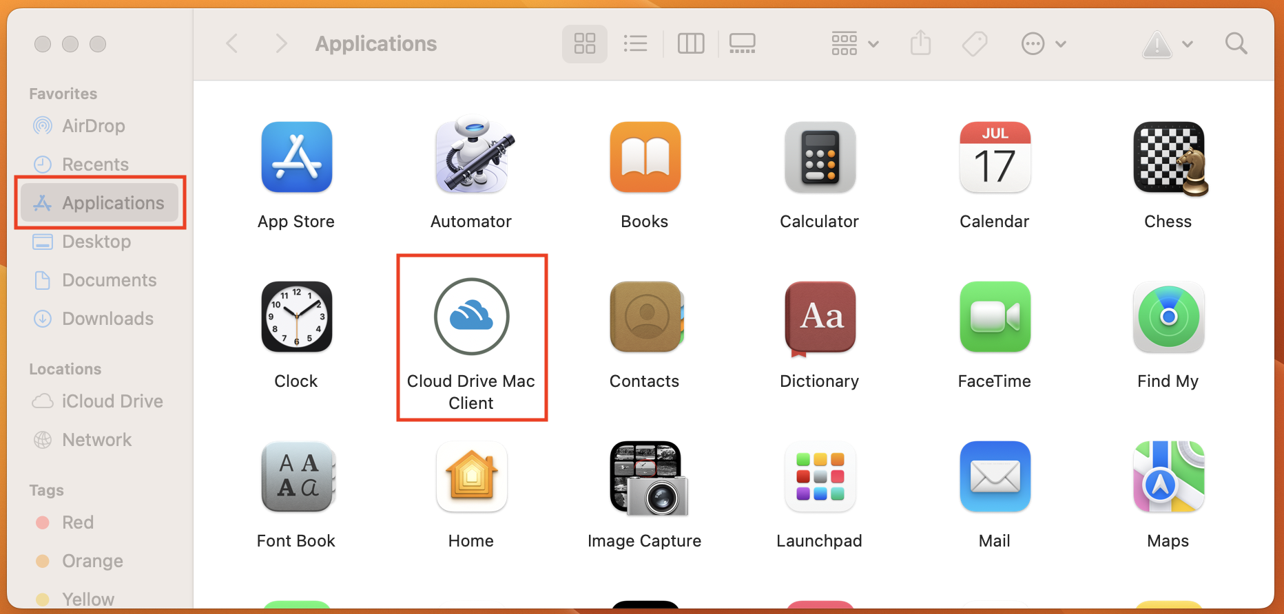The height and width of the screenshot is (614, 1284).
Task: Open the Calendar app showing JUL 17
Action: click(995, 158)
